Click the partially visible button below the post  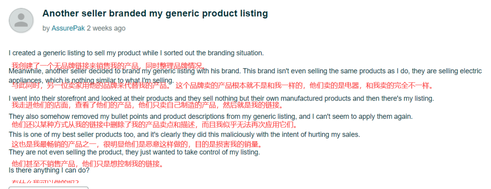[49, 188]
